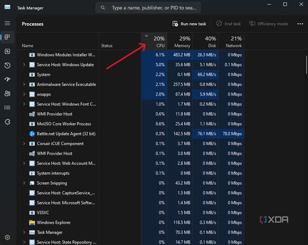Click the System interrupts icon
This screenshot has width=308, height=245.
32,173
